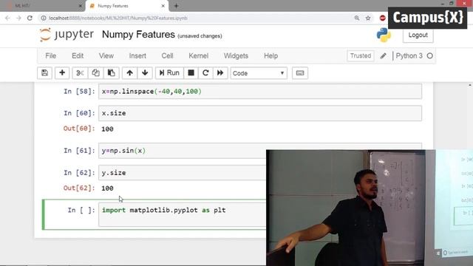Open the Kernel menu

pos(199,56)
